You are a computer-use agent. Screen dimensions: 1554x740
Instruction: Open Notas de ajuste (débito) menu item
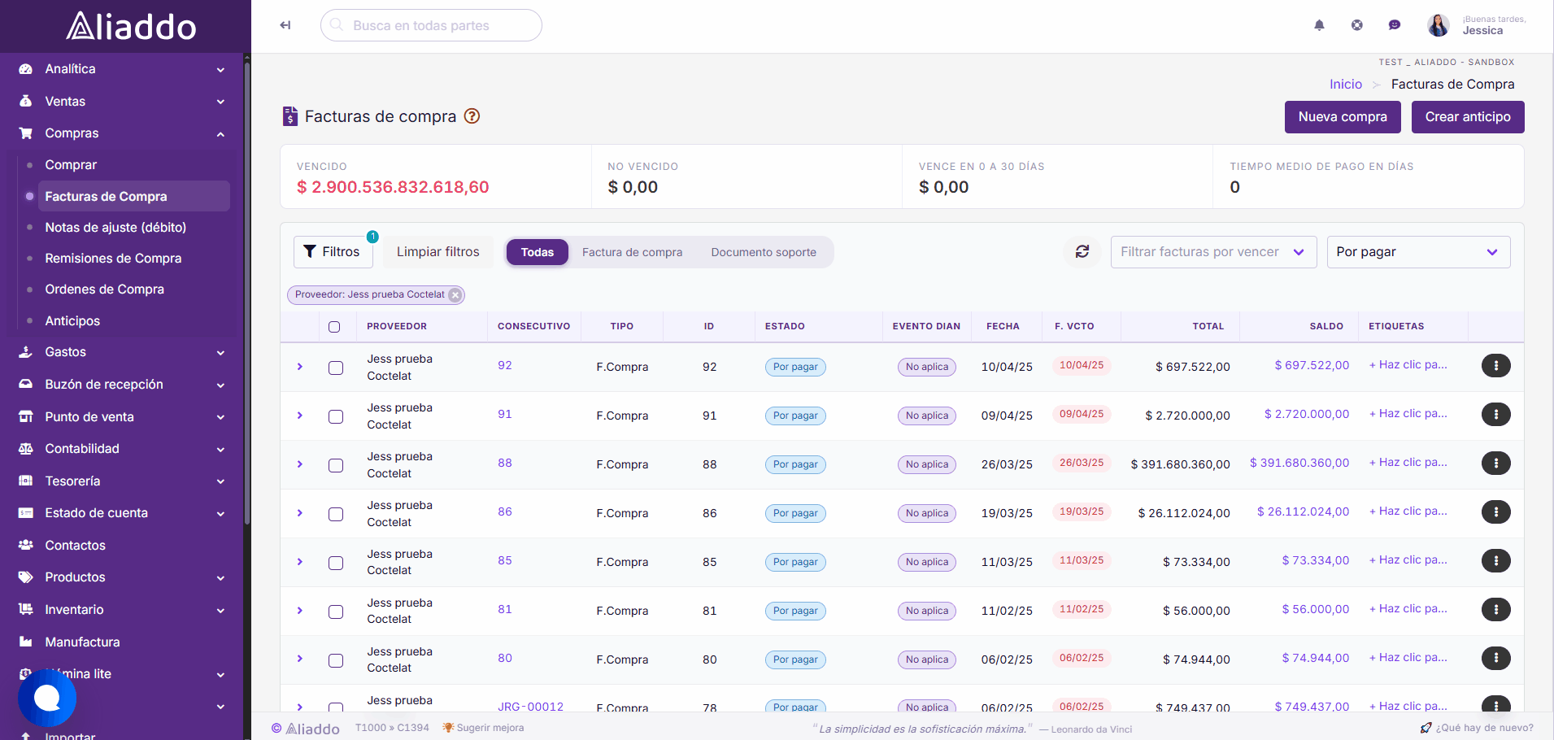tap(115, 228)
